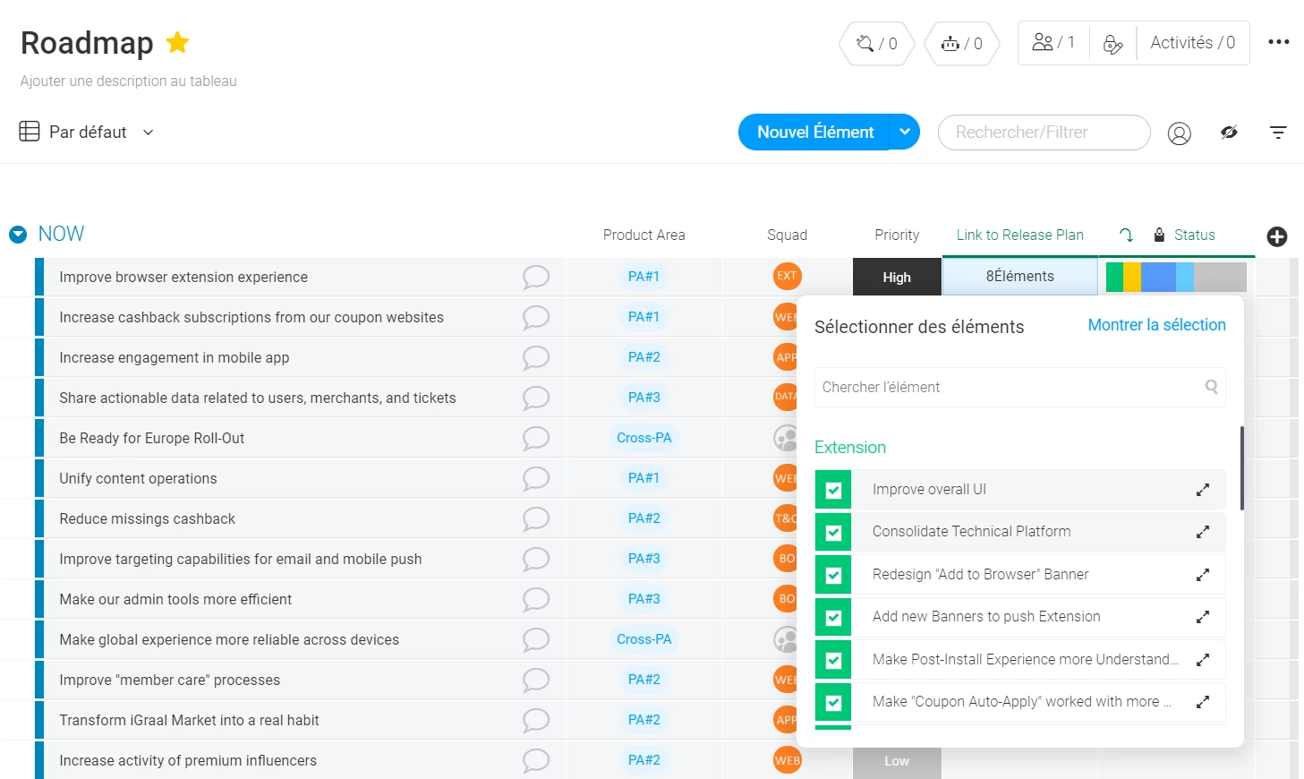Open comments for Unify content operations
This screenshot has height=779, width=1304.
(536, 478)
